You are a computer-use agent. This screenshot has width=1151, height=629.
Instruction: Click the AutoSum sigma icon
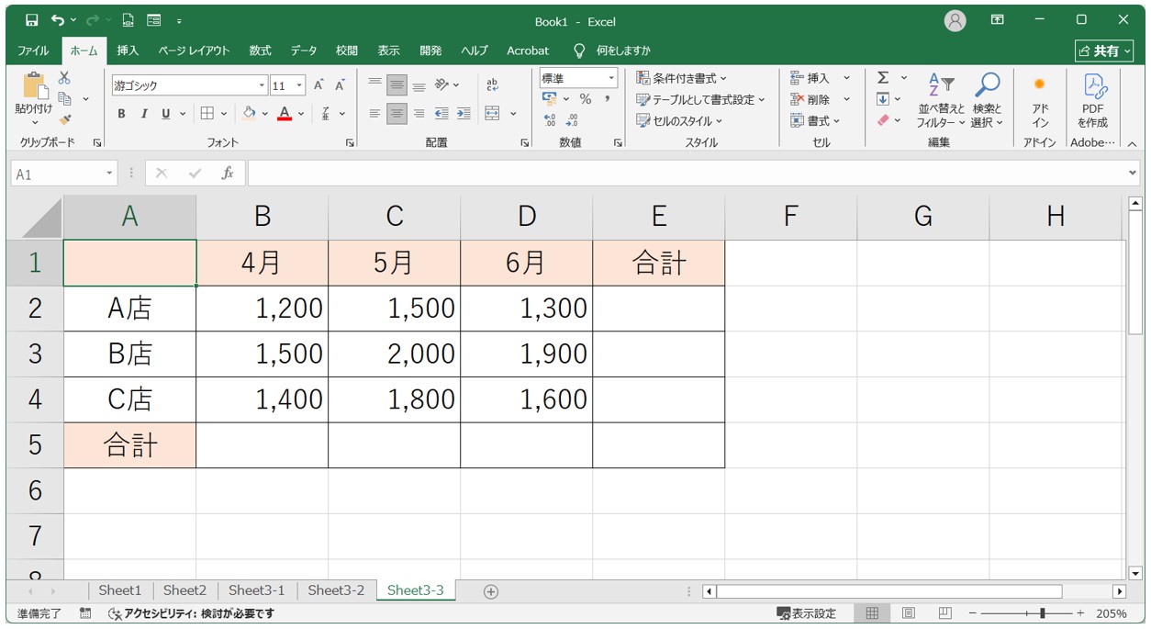click(x=883, y=78)
